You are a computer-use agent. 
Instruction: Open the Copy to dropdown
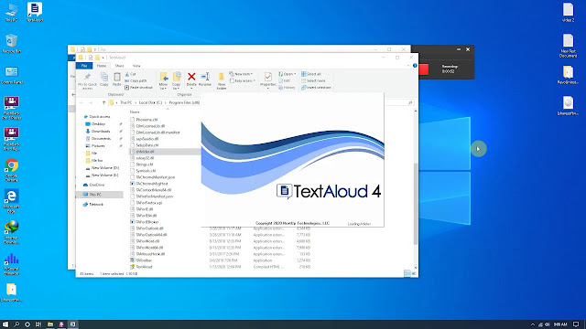coord(177,81)
